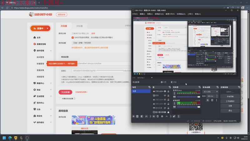The image size is (250, 141).
Task: Remove selected source with Sources trash icon
Action: 157,116
